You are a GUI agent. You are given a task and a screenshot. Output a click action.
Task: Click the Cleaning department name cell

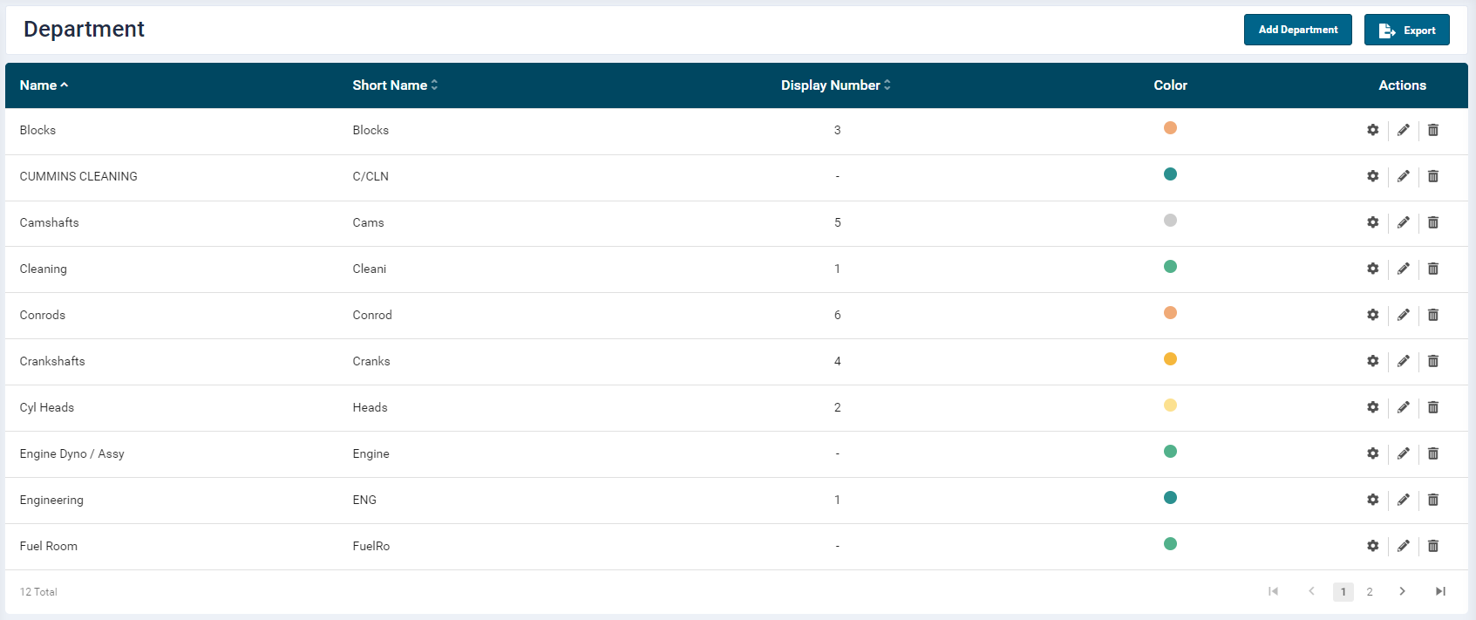(x=44, y=269)
